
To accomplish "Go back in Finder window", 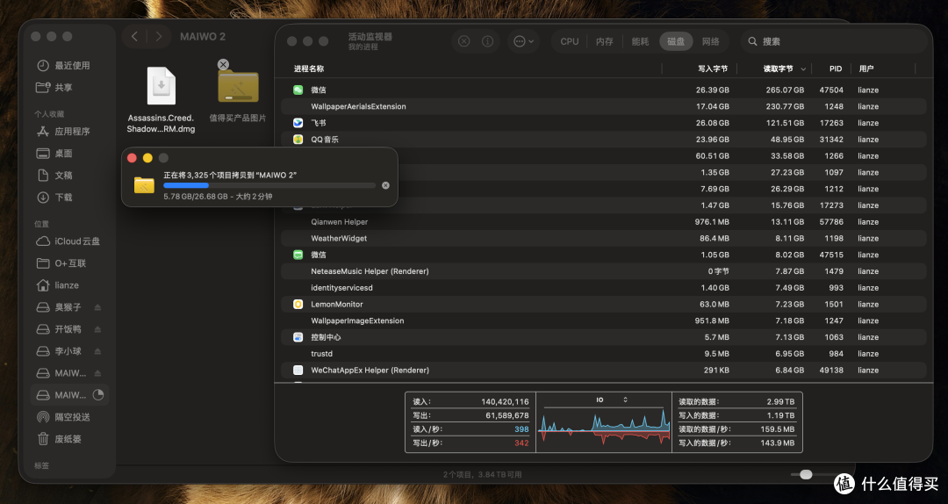I will coord(135,37).
